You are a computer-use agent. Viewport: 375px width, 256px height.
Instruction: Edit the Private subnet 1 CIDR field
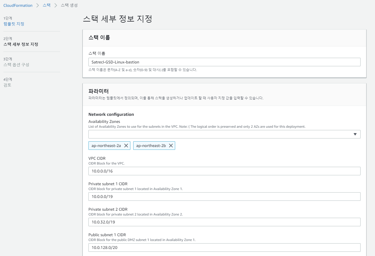point(224,197)
